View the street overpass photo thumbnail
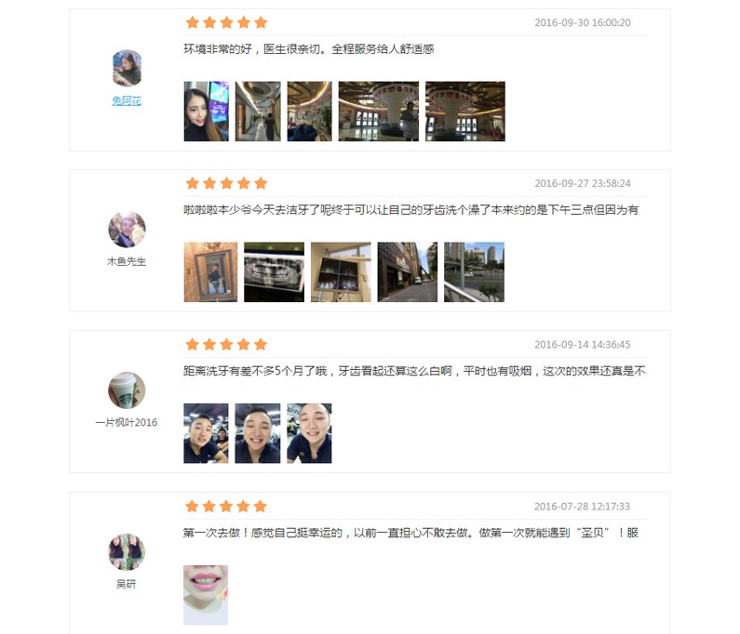The image size is (740, 634). [475, 272]
